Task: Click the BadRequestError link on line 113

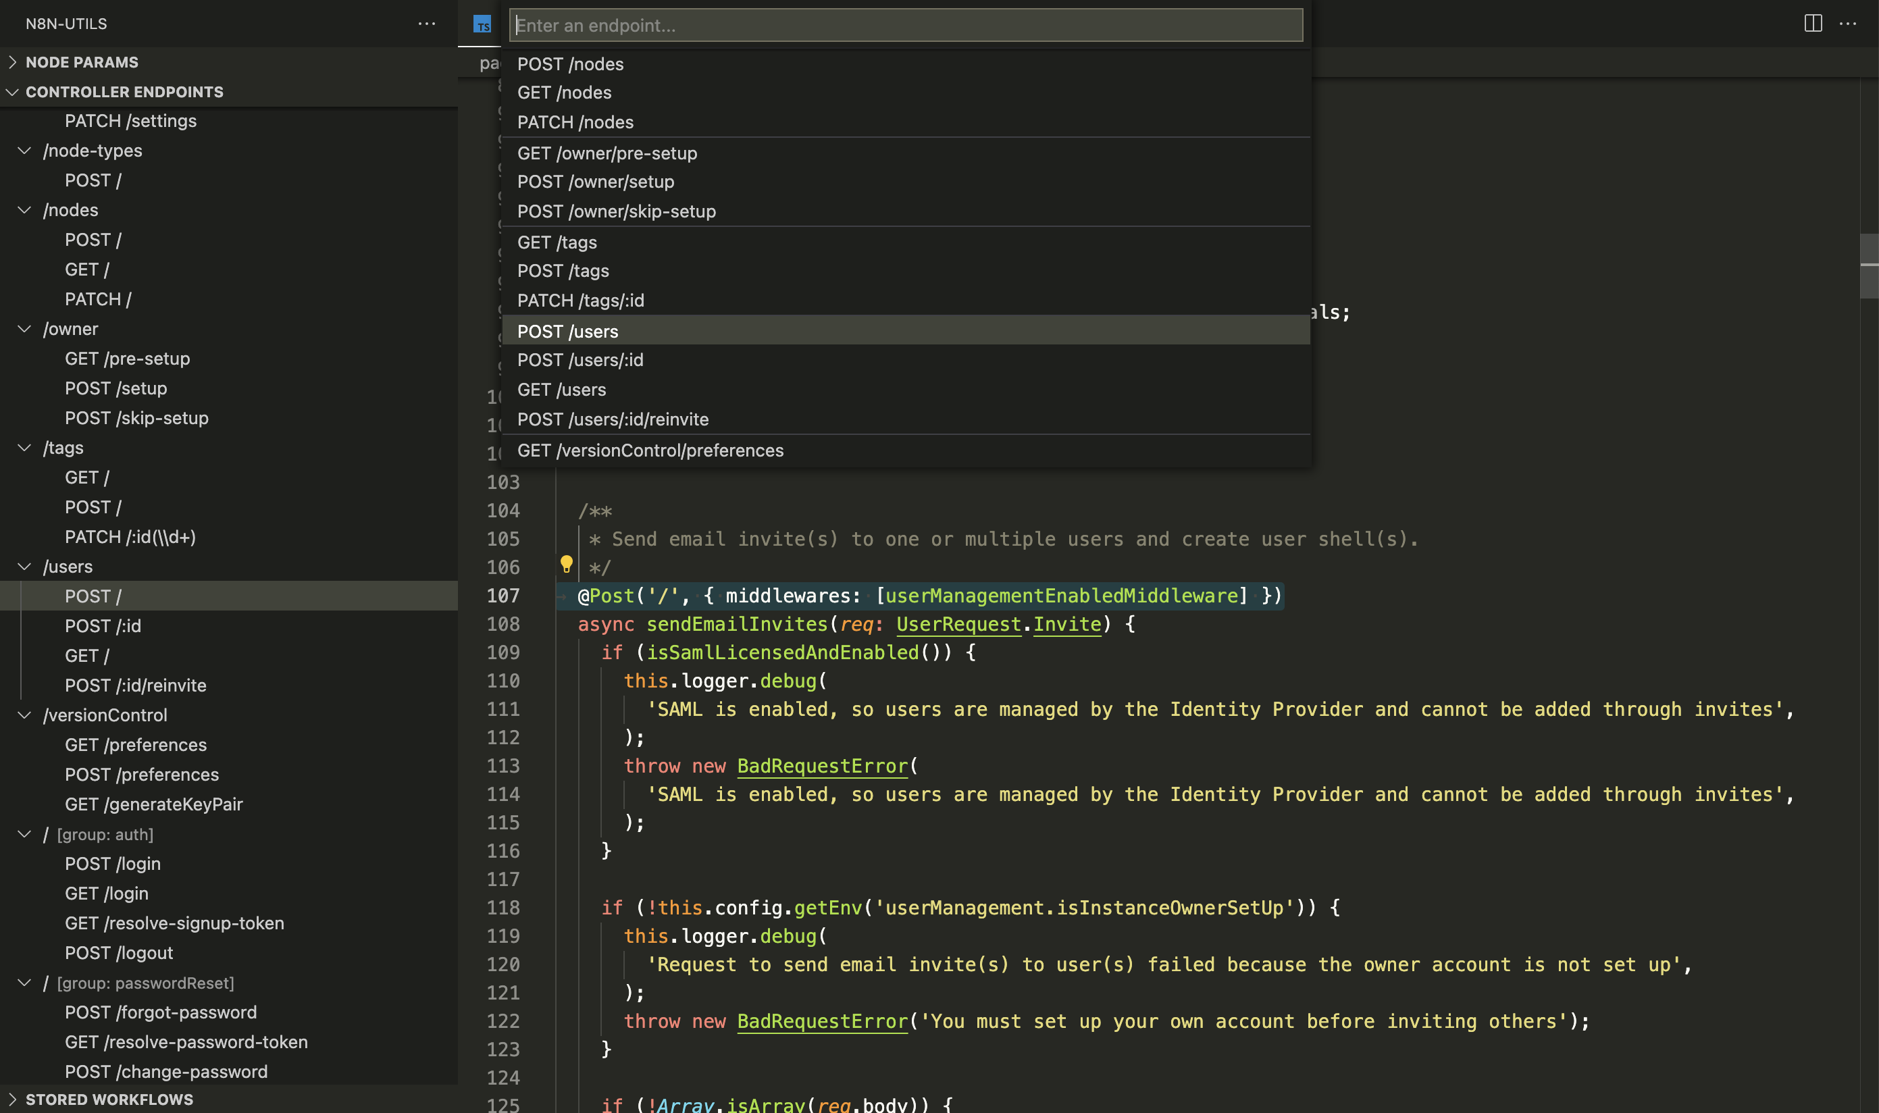Action: click(821, 766)
